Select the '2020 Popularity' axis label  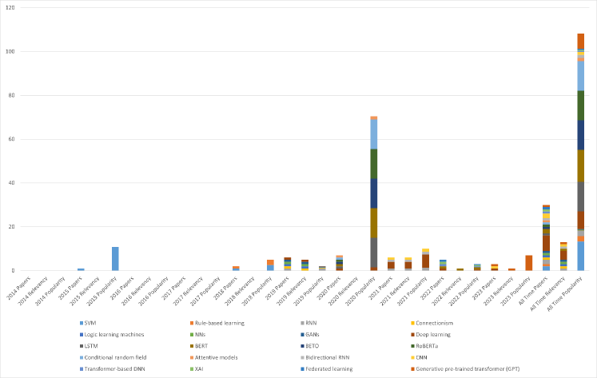click(x=360, y=292)
